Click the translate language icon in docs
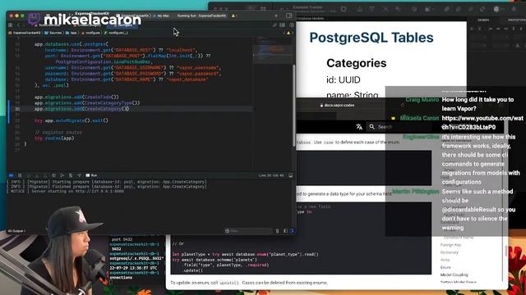 point(359,127)
